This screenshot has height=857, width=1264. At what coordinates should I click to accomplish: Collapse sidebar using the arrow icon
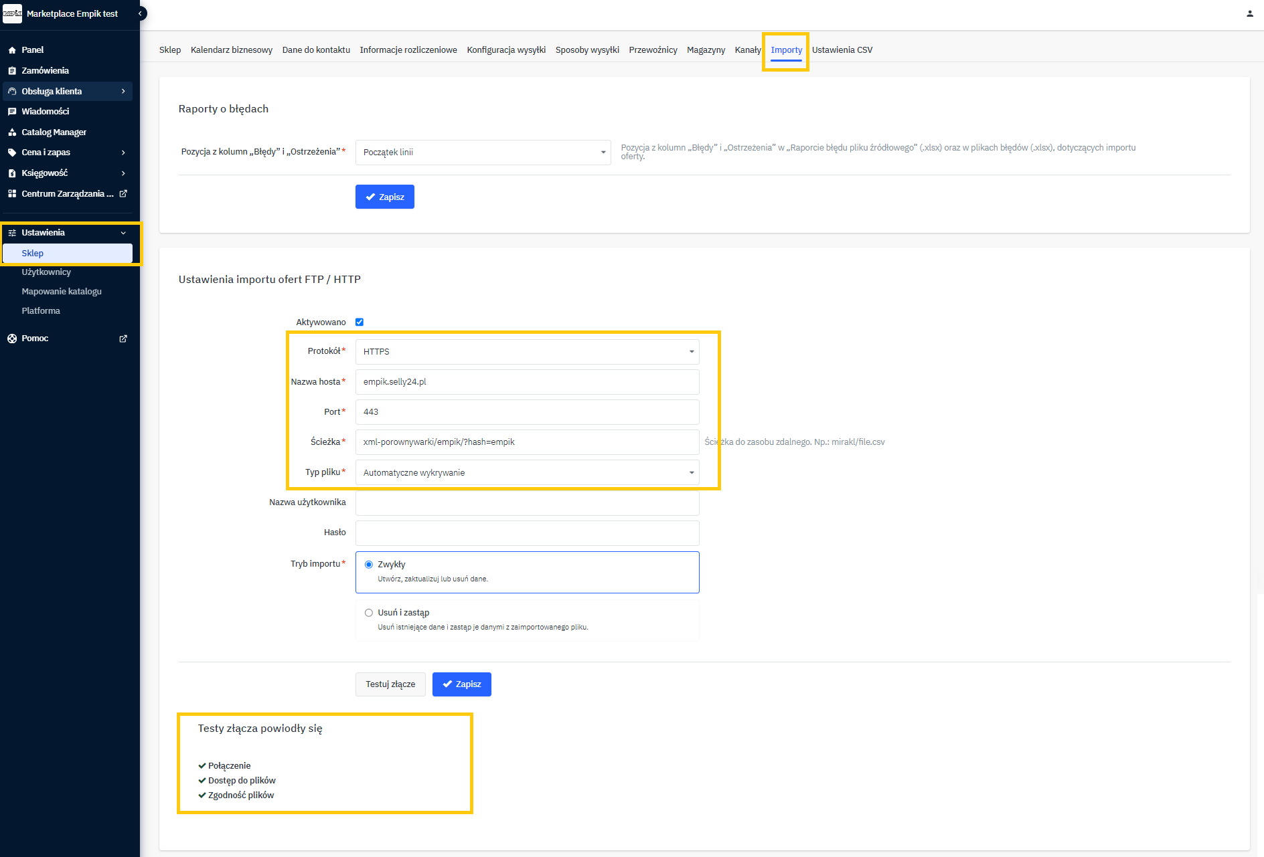(141, 13)
